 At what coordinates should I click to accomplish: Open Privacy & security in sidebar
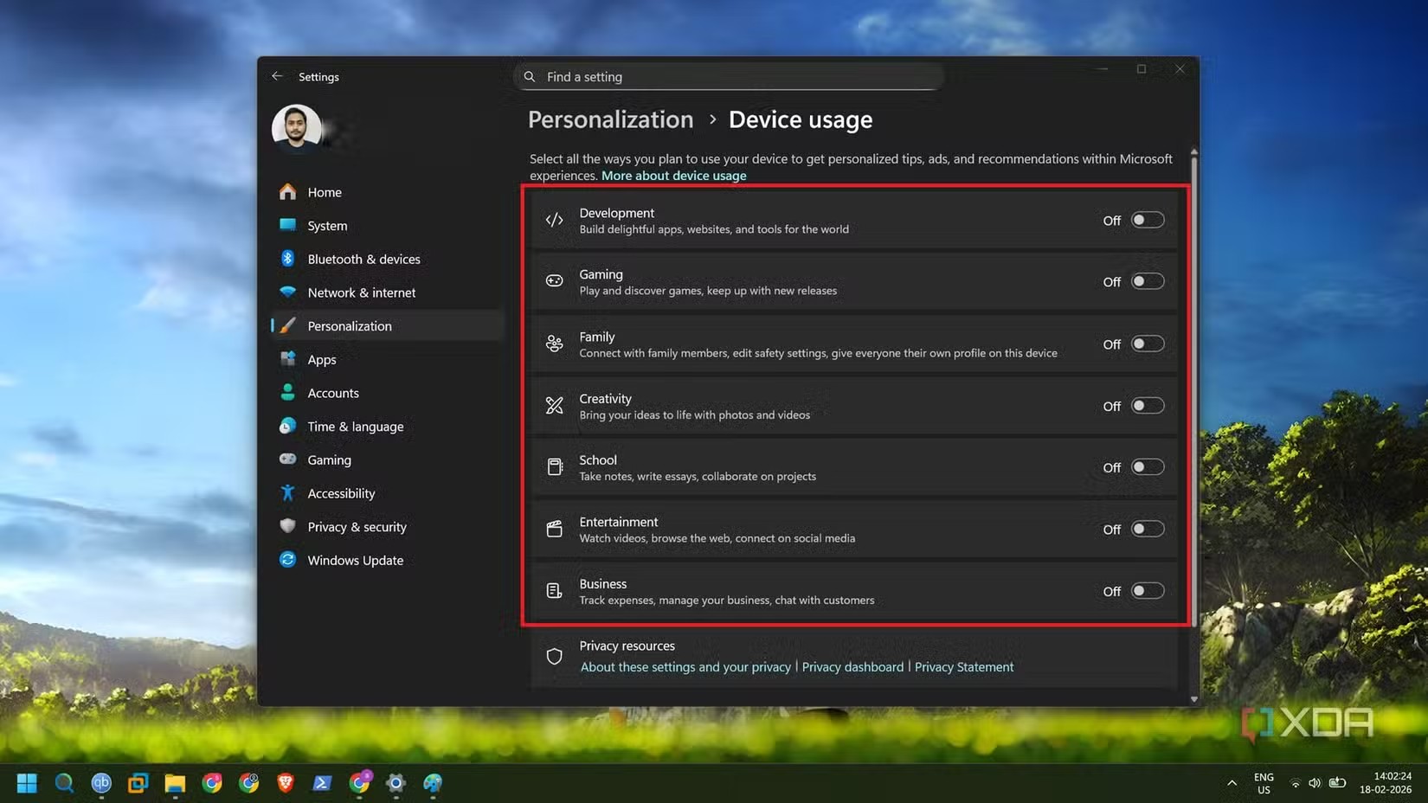click(x=357, y=527)
